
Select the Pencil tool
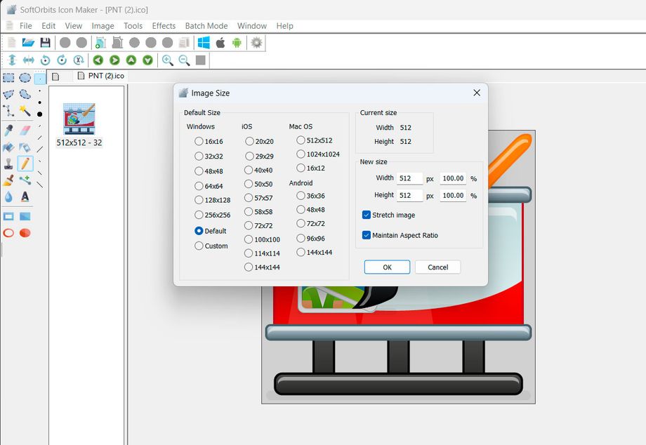coord(26,163)
